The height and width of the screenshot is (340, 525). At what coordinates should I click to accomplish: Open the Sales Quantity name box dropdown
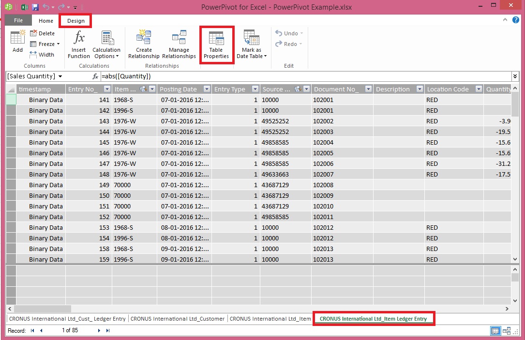(60, 76)
